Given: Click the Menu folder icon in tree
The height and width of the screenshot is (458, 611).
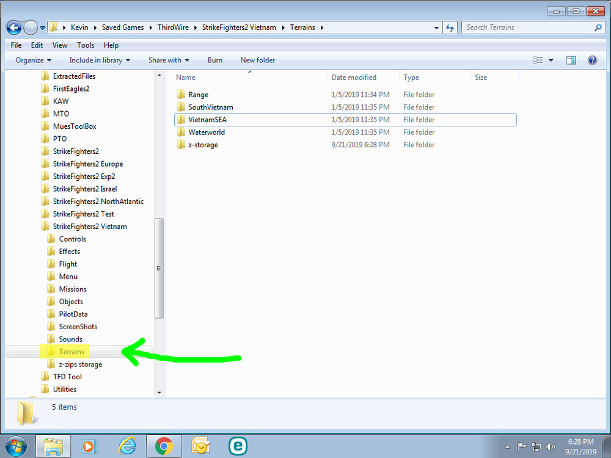Looking at the screenshot, I should (51, 276).
